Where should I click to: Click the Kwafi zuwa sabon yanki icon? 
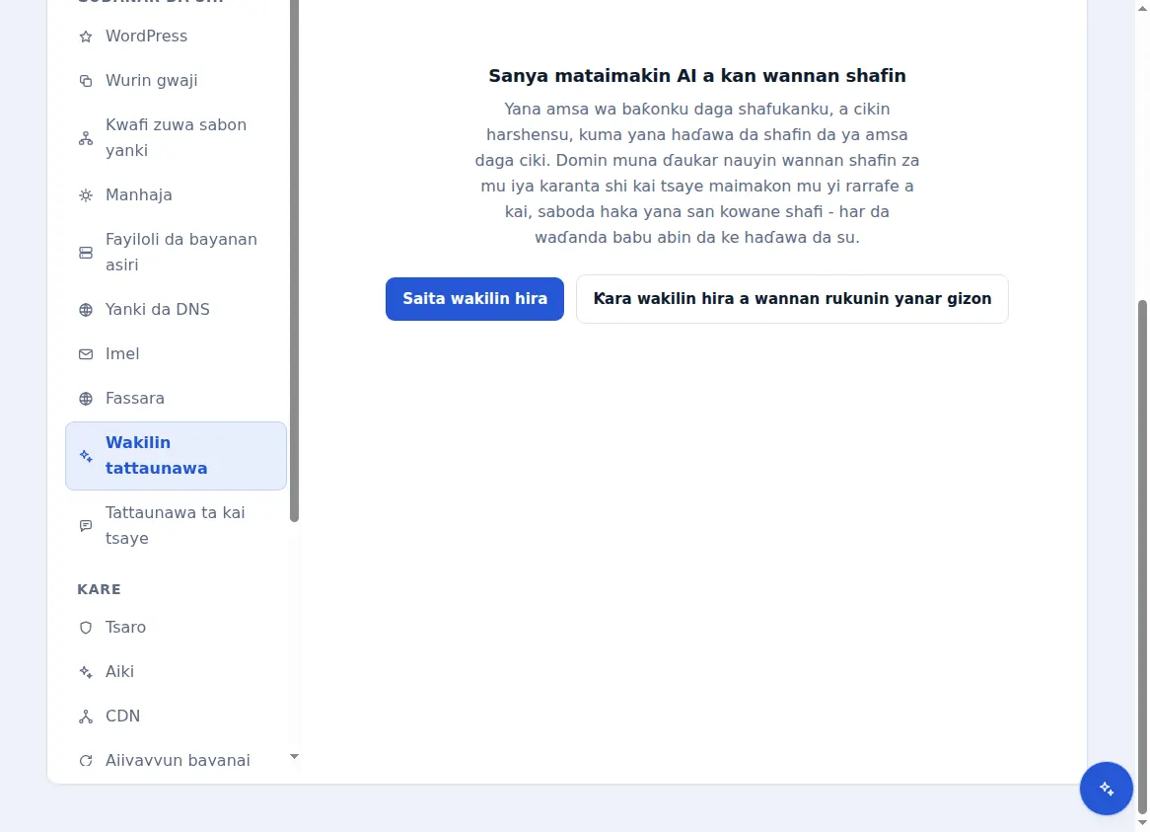pos(86,138)
